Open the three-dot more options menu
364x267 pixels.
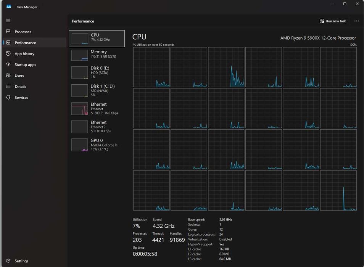pyautogui.click(x=357, y=21)
